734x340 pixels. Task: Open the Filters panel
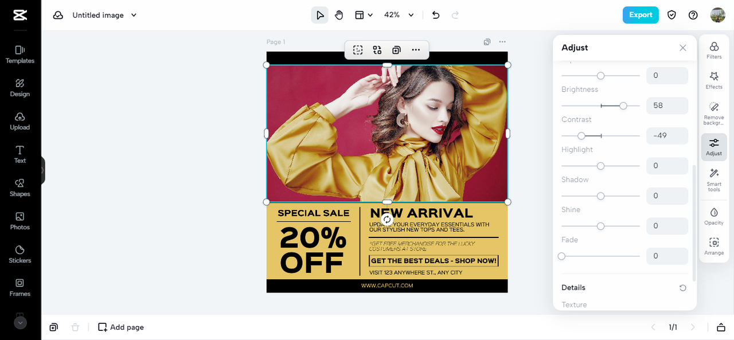click(x=714, y=50)
